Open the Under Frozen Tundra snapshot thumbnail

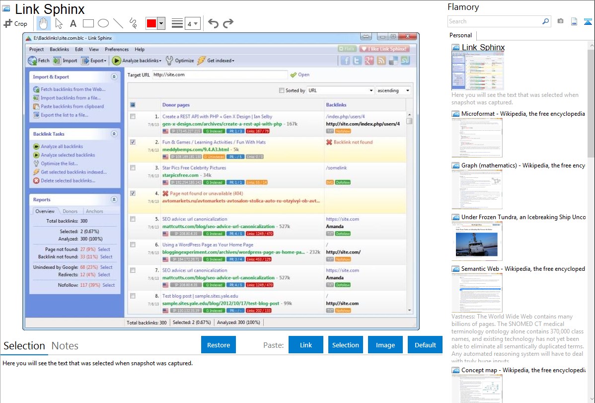[x=477, y=241]
